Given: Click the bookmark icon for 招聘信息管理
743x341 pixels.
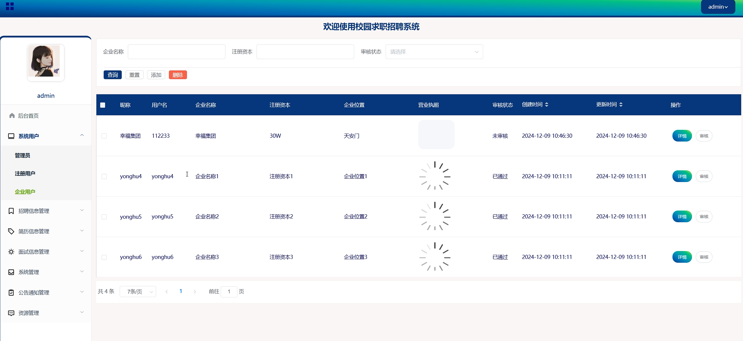Looking at the screenshot, I should [x=11, y=211].
